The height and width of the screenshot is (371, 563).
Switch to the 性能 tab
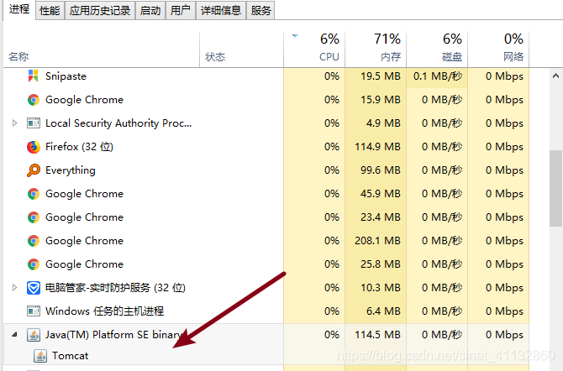[x=50, y=10]
